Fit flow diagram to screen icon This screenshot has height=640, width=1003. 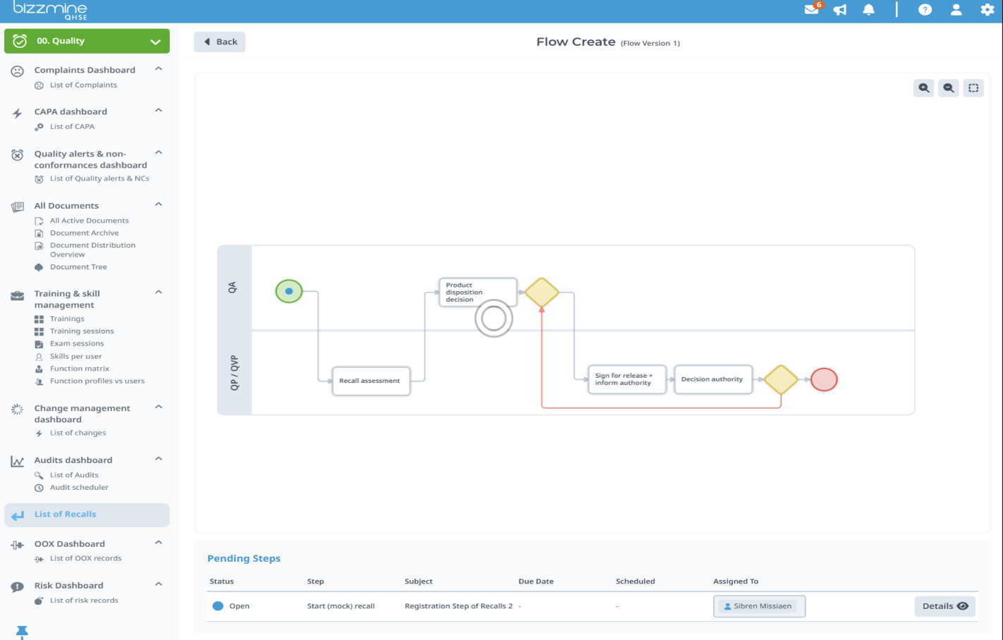click(x=973, y=88)
